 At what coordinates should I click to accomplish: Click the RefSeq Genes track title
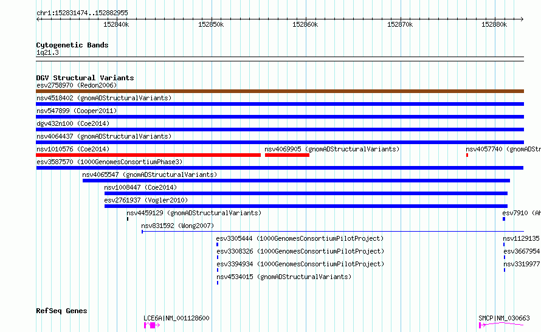(x=61, y=311)
